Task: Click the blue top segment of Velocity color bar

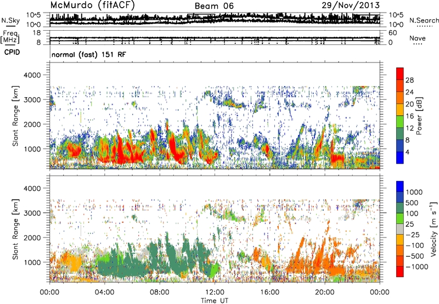Action: point(400,187)
